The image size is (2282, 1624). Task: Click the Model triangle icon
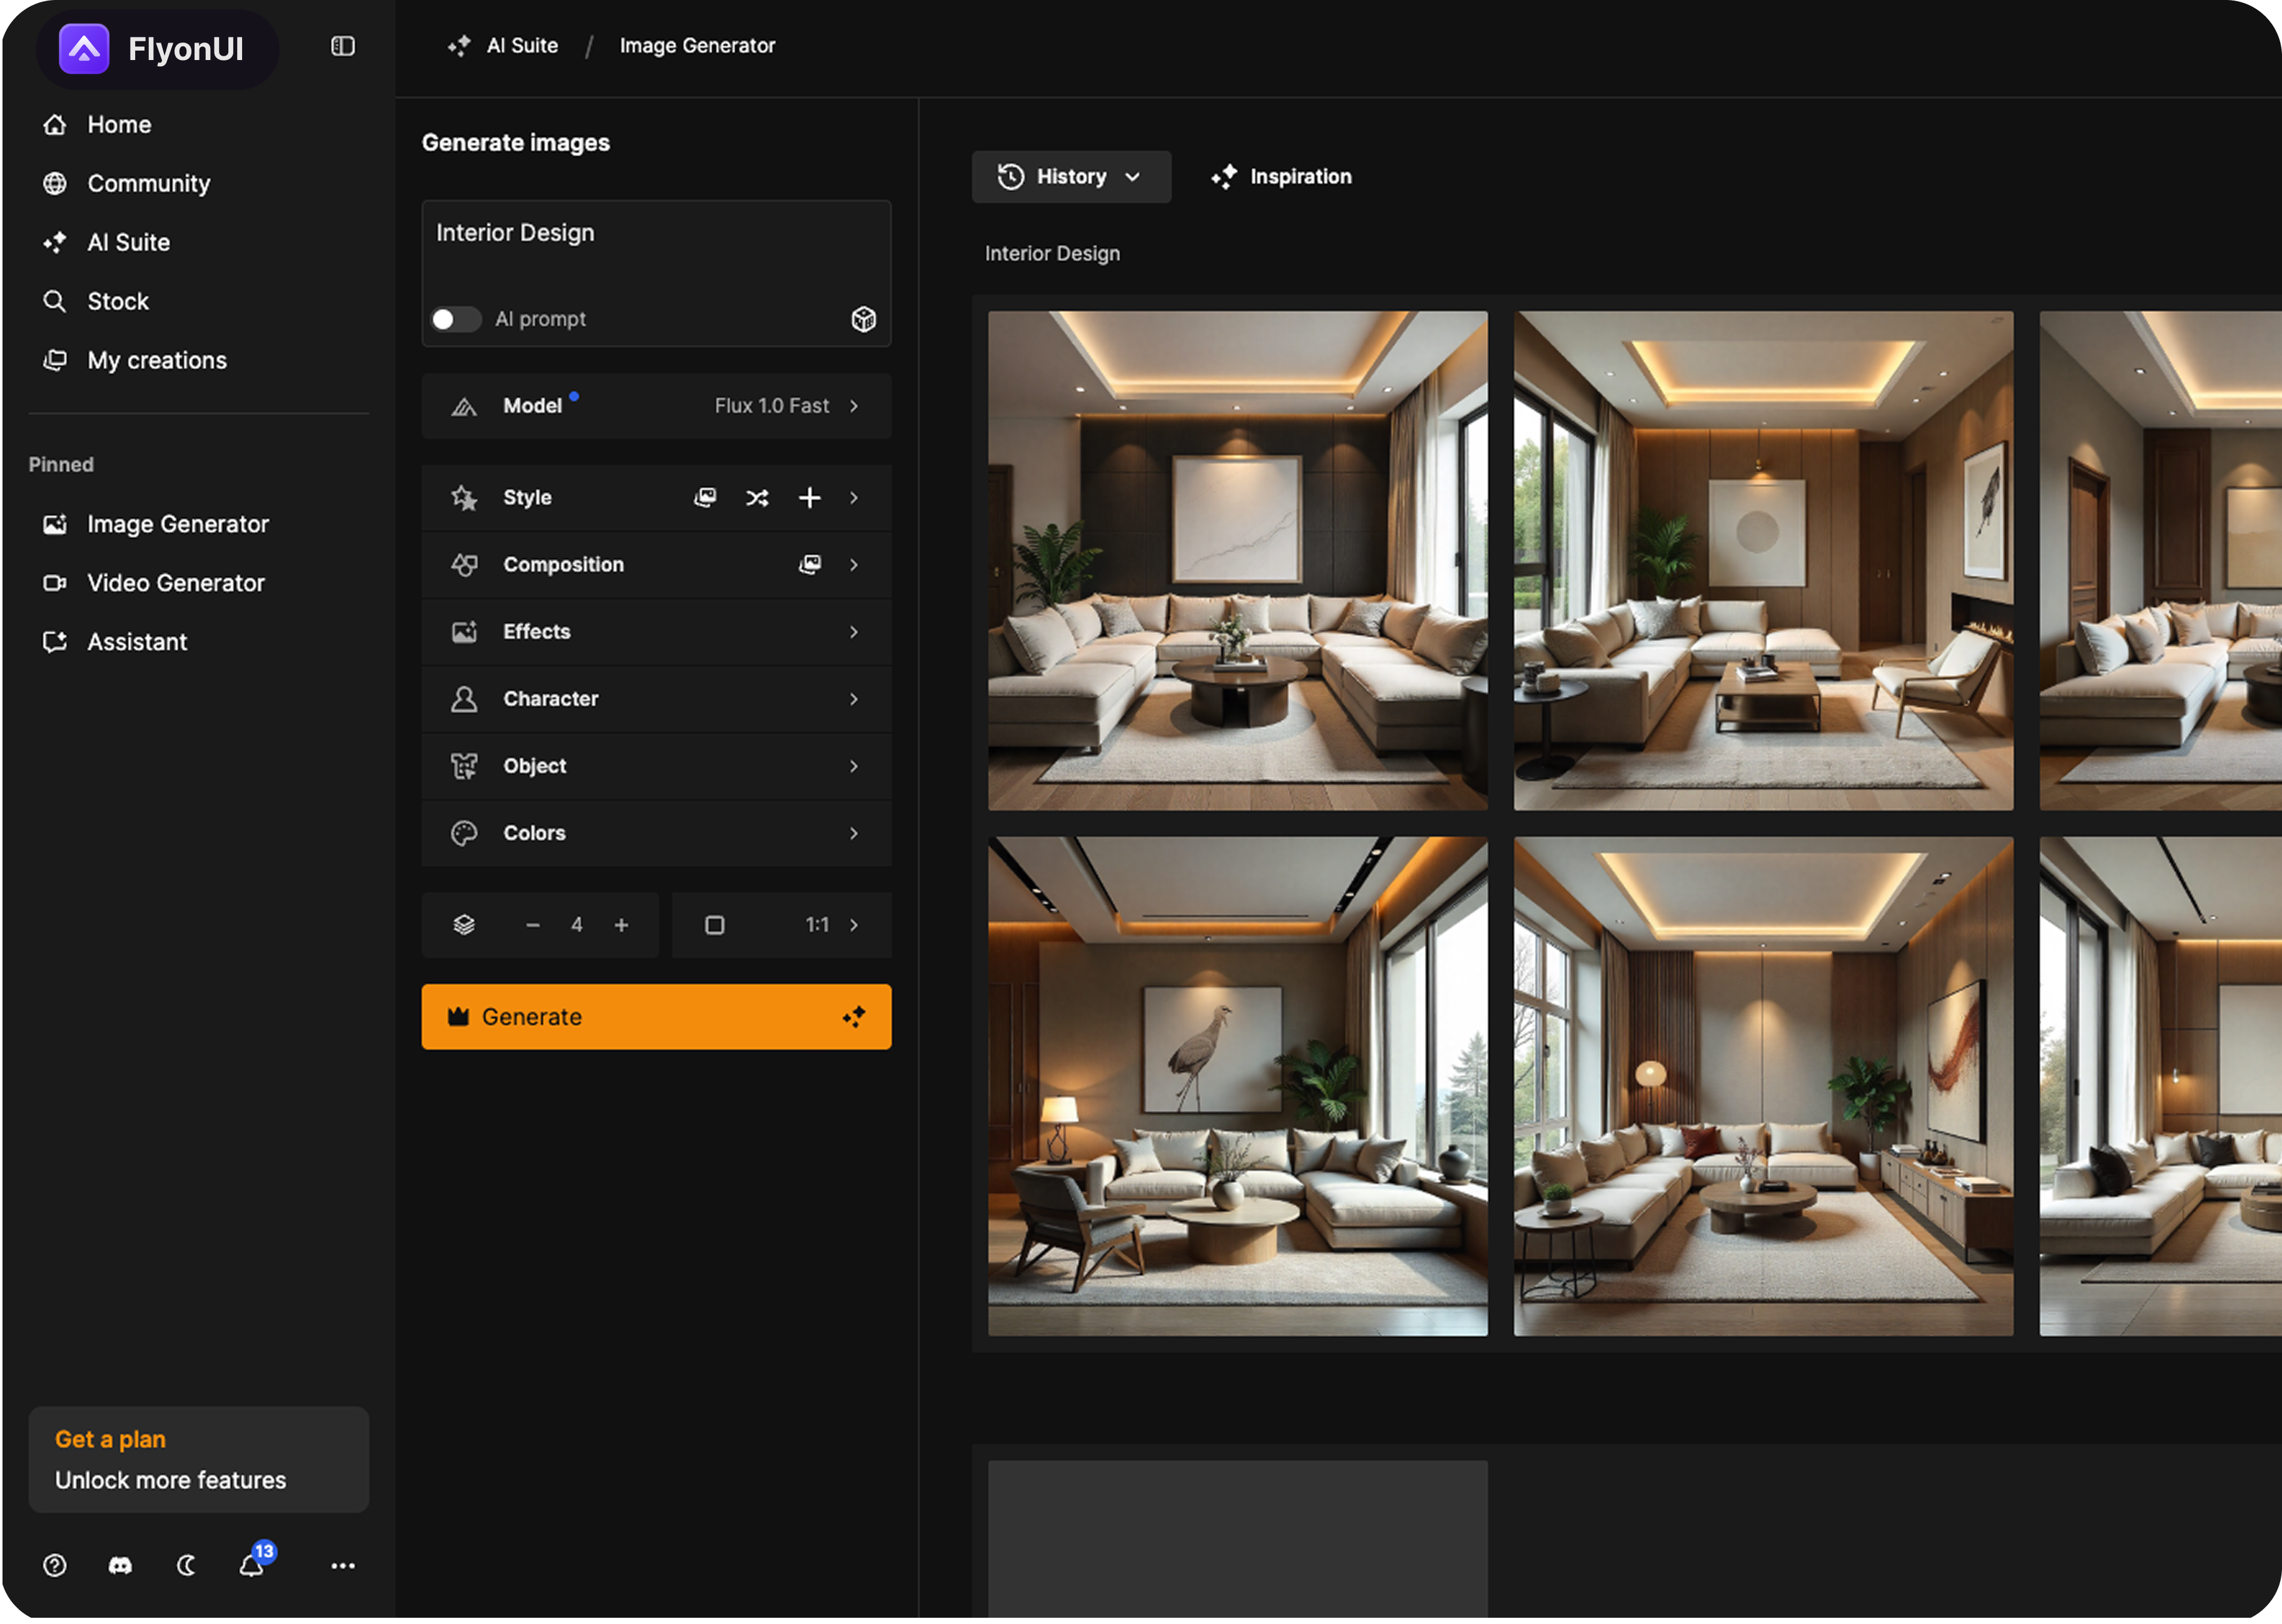tap(463, 407)
